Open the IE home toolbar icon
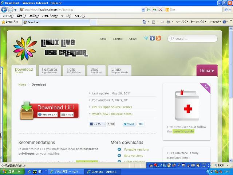Image resolution: width=233 pixels, height=175 pixels. coord(144,22)
